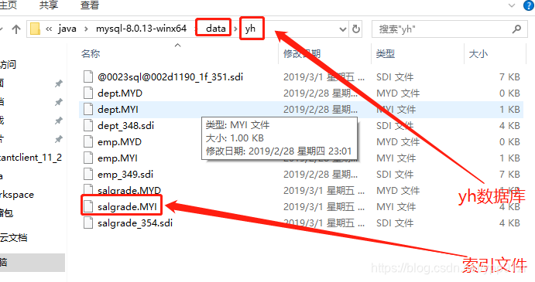Select the dept.MYD file
The height and width of the screenshot is (282, 535).
point(120,93)
